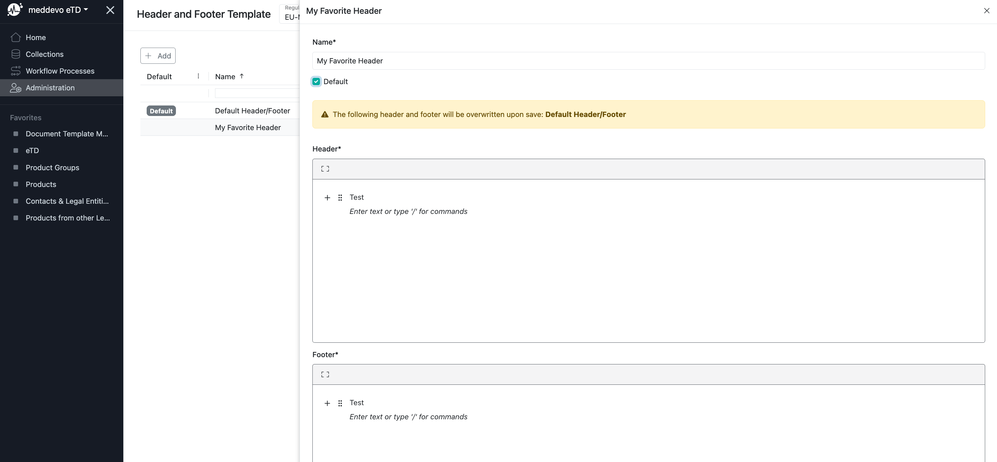Click the Name input field
The width and height of the screenshot is (997, 462).
pos(648,61)
